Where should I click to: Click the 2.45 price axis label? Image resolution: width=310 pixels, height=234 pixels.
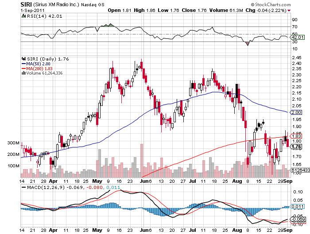(297, 57)
